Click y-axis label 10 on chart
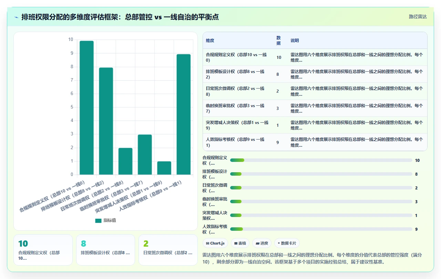This screenshot has width=441, height=279. (71, 40)
